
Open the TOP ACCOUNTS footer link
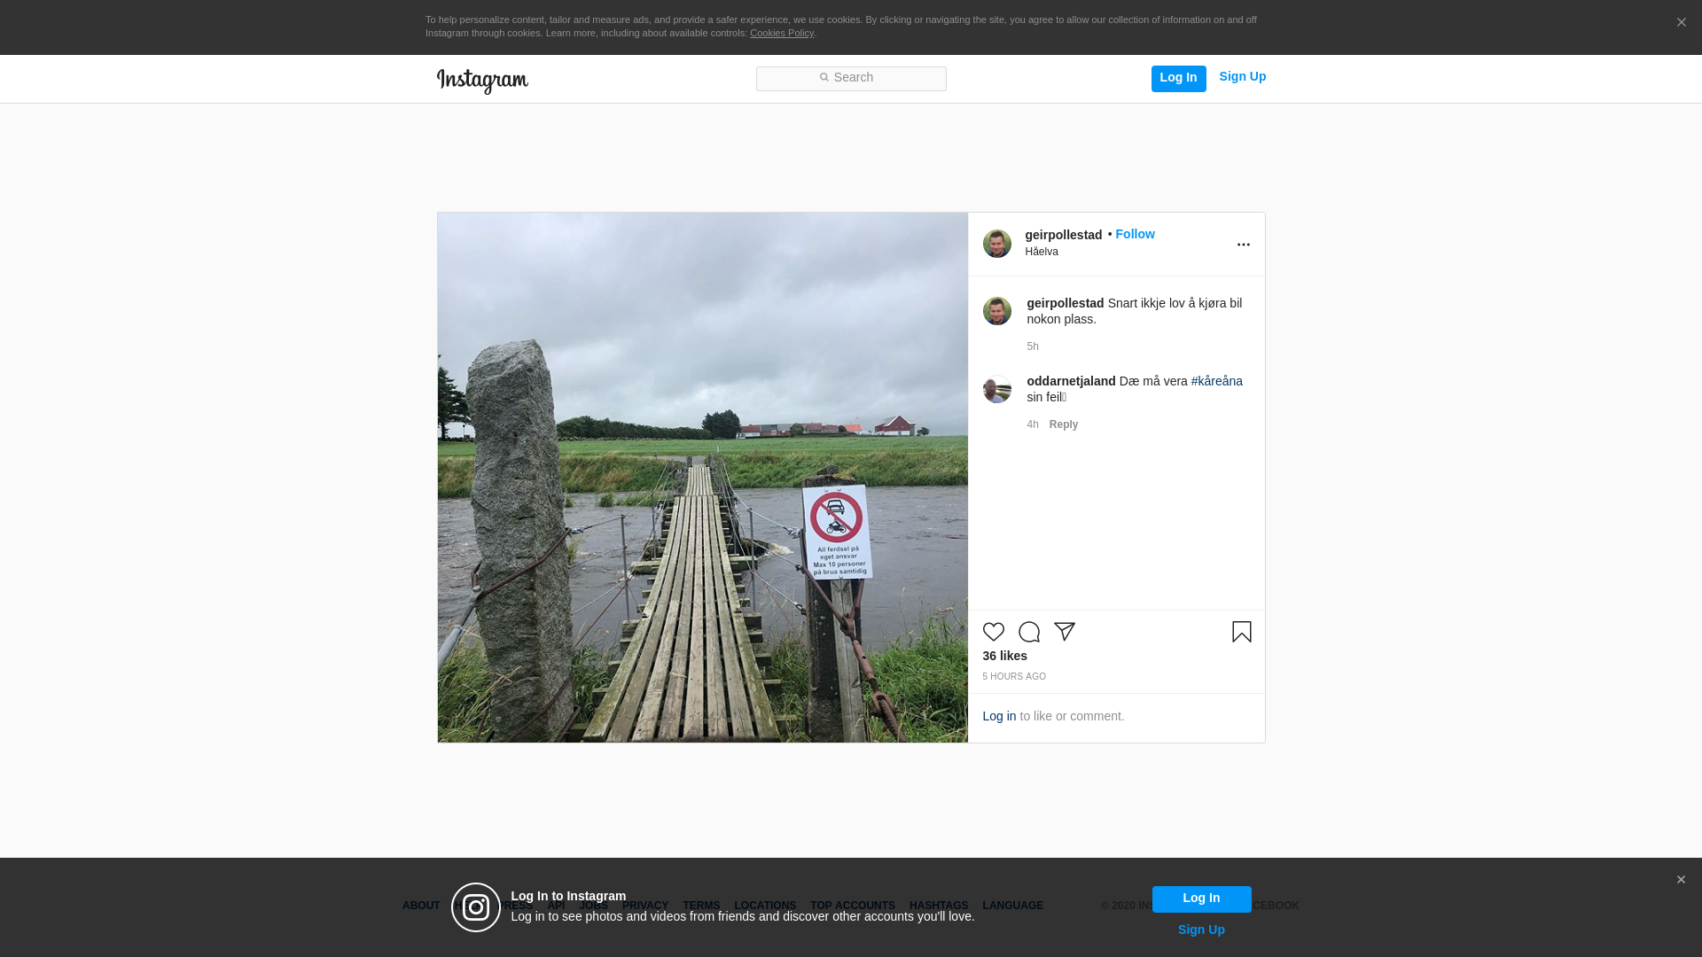click(x=853, y=906)
